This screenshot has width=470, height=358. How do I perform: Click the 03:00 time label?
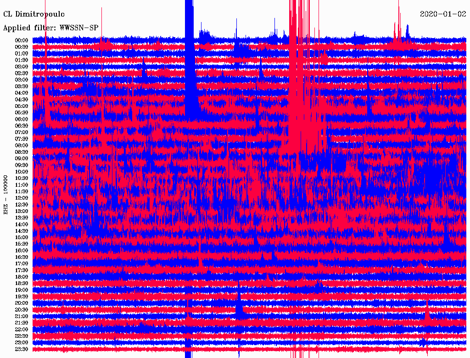point(22,80)
